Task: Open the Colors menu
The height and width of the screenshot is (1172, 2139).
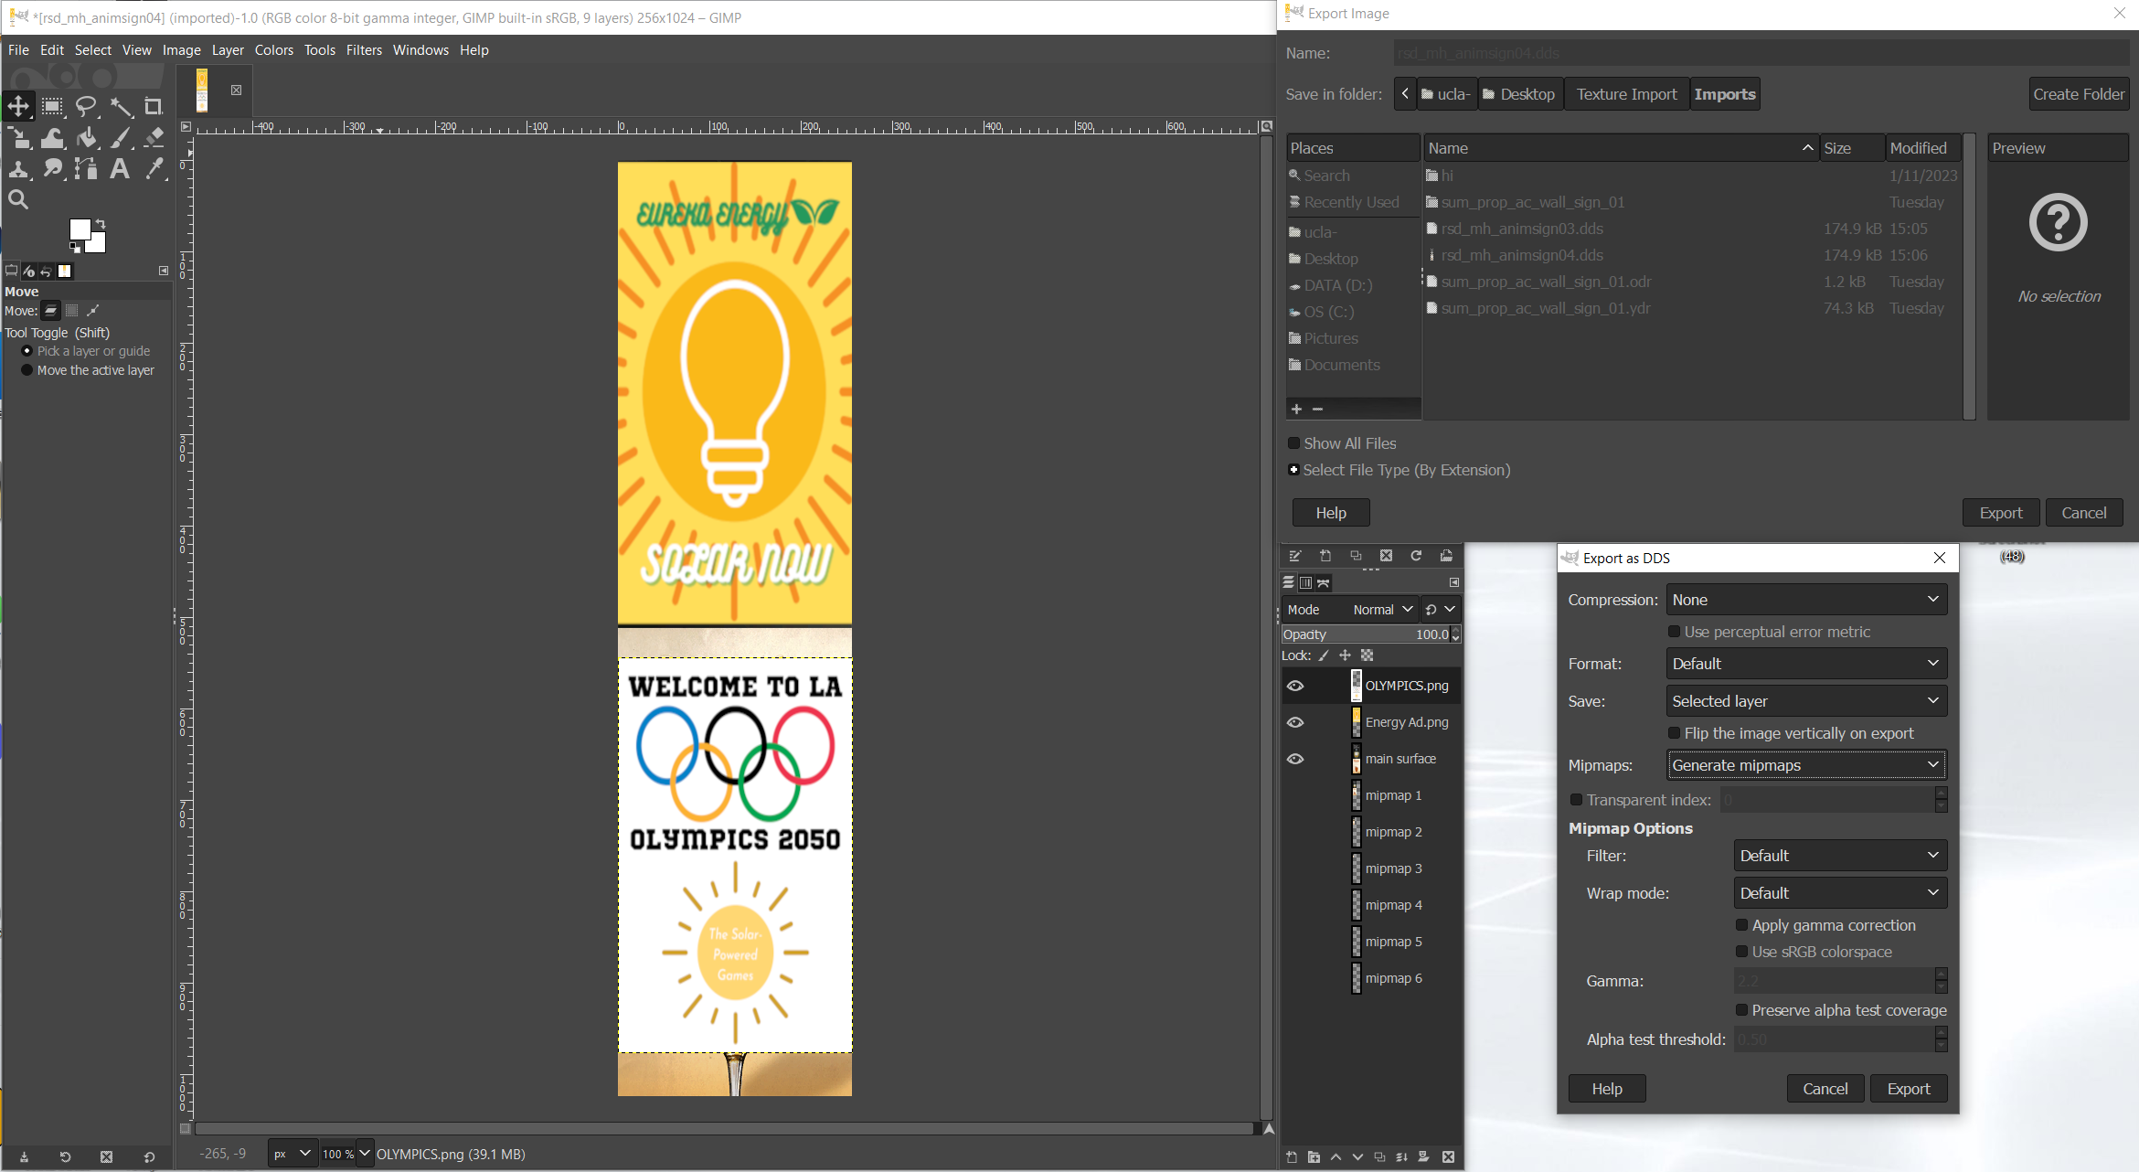Action: click(x=273, y=50)
